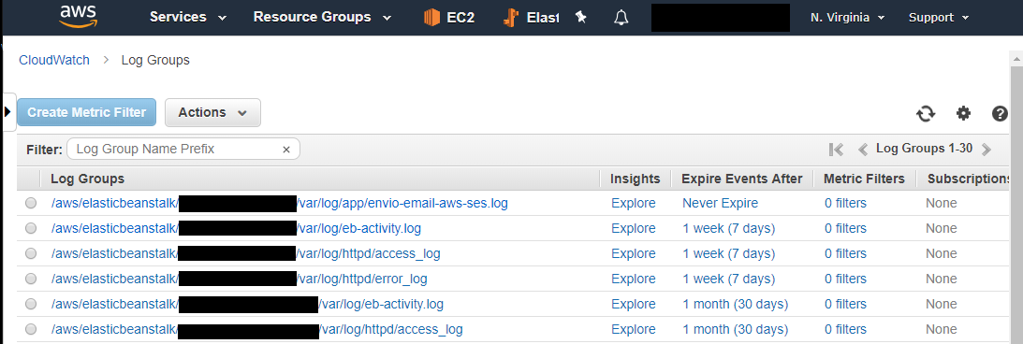1023x344 pixels.
Task: Clear the log group filter
Action: click(x=285, y=150)
